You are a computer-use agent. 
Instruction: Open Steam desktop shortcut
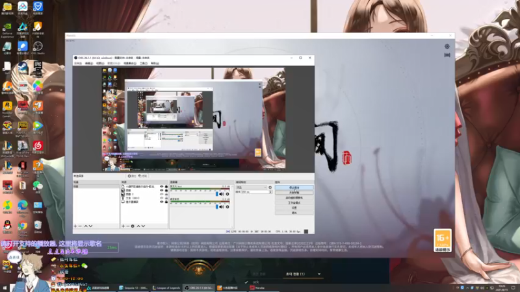tap(23, 68)
